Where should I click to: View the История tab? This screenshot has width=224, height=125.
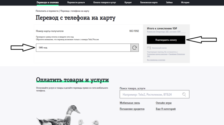(185, 3)
